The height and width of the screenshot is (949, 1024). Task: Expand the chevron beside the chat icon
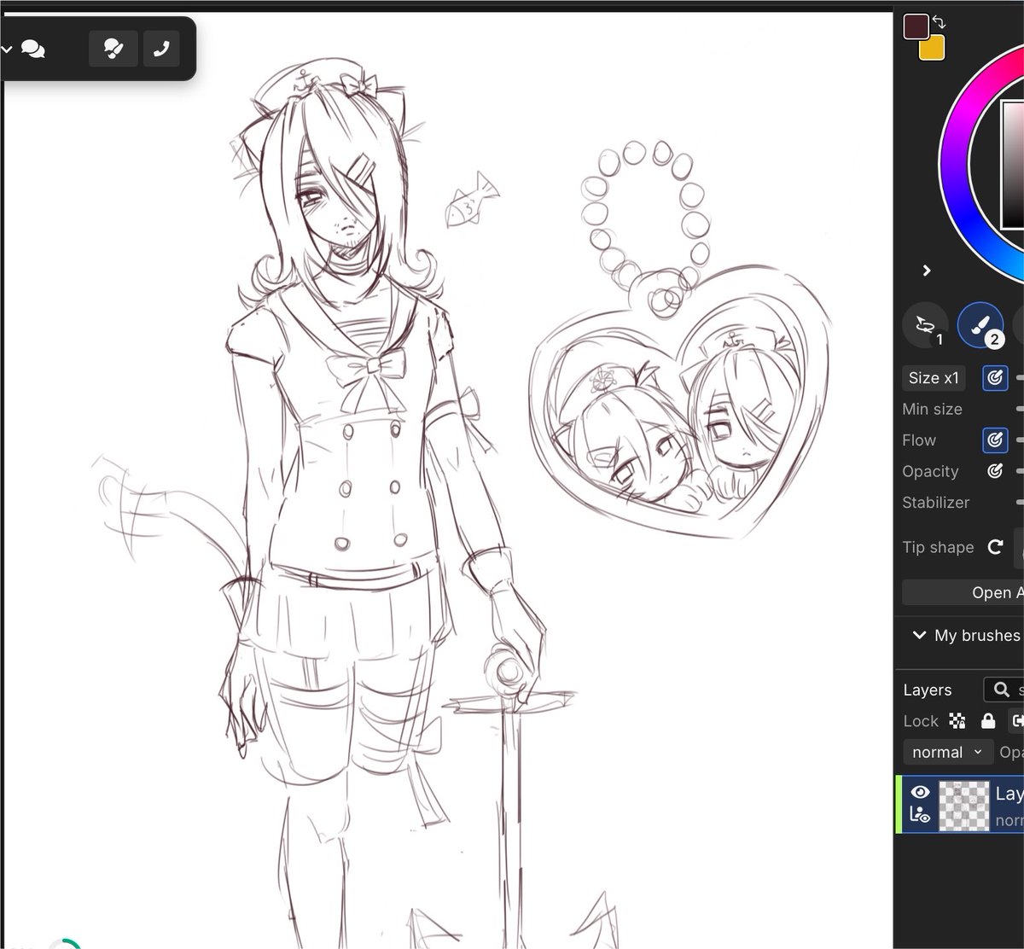click(x=7, y=49)
